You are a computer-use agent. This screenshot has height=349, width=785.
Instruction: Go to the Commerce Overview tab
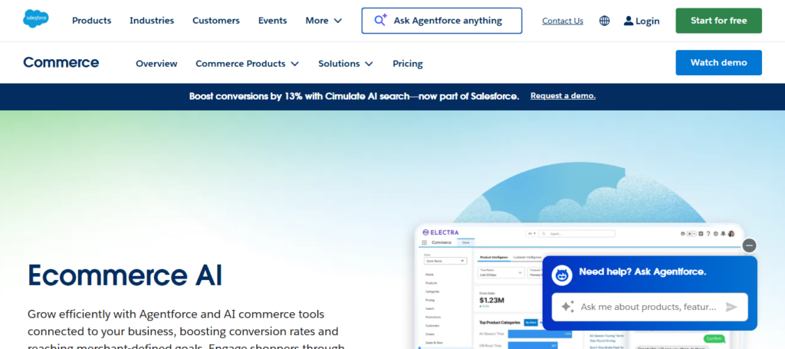point(156,64)
